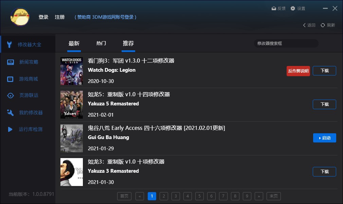343x204 pixels.
Task: Click the « previous page button
Action: click(140, 196)
